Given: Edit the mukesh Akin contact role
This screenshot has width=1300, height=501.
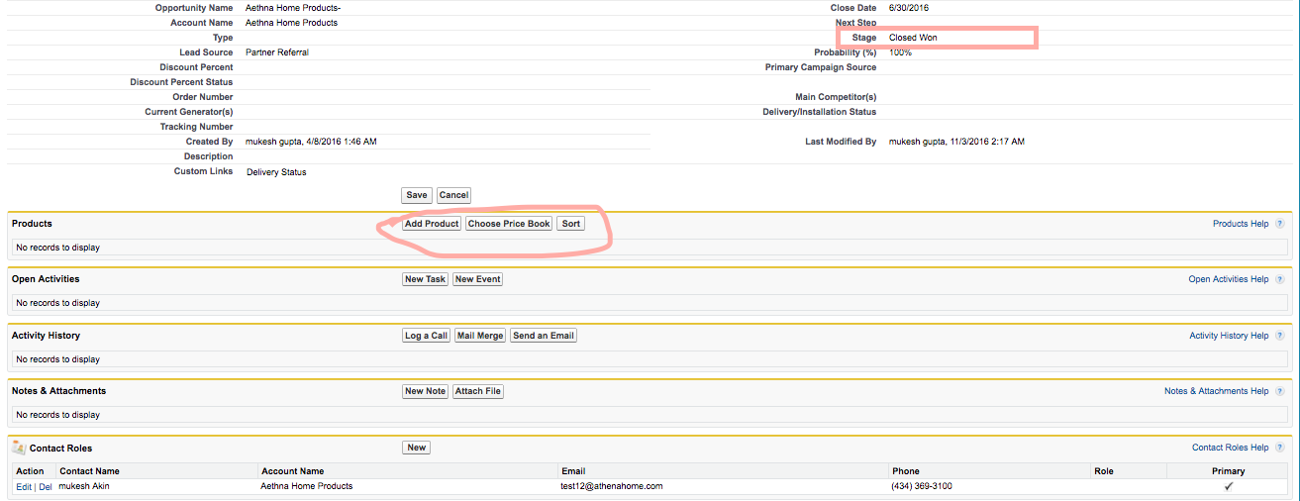Looking at the screenshot, I should [24, 487].
